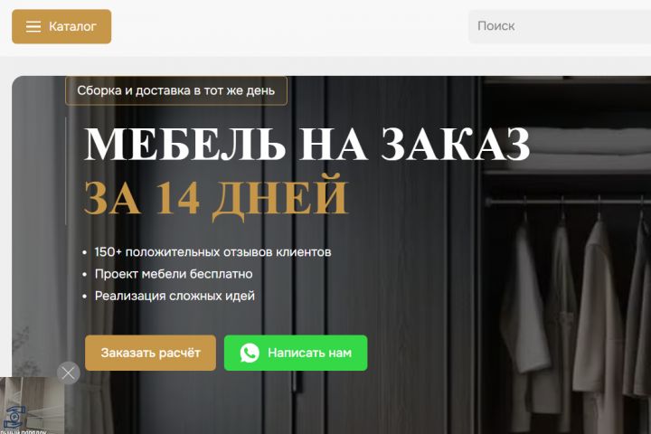Click the thin vertical line beside headline
The width and height of the screenshot is (651, 434).
click(66, 171)
